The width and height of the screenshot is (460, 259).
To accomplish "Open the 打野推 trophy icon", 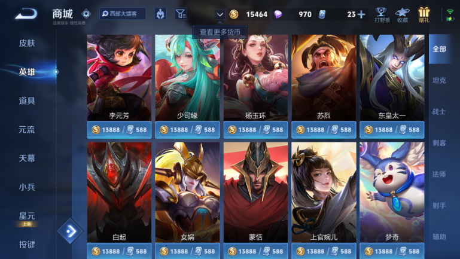I will tap(382, 15).
